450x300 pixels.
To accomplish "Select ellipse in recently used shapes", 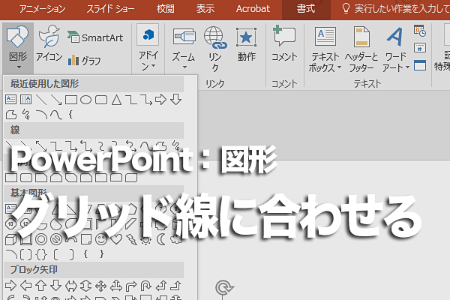I will coord(85,100).
